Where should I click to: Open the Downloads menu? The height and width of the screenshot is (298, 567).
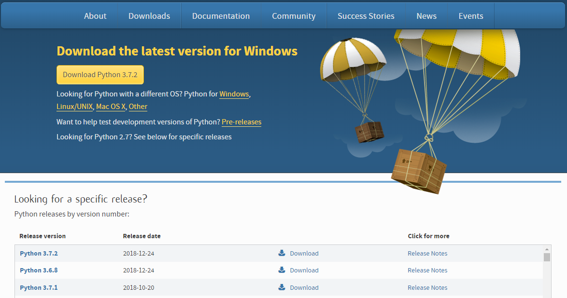tap(149, 16)
